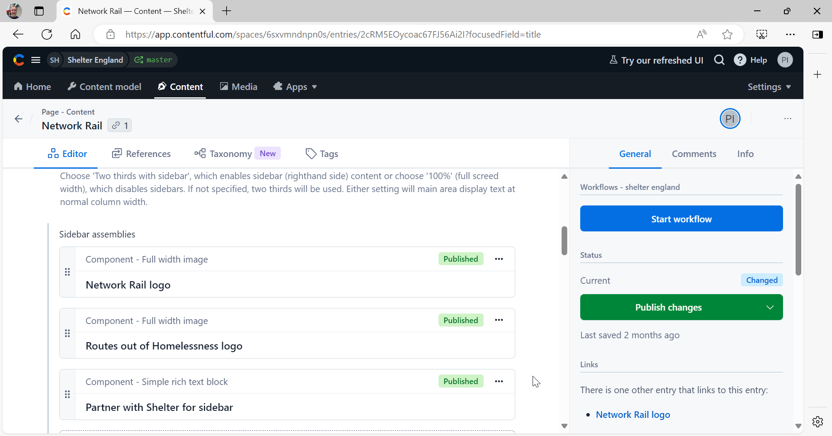Select the General sidebar tab

(x=635, y=154)
